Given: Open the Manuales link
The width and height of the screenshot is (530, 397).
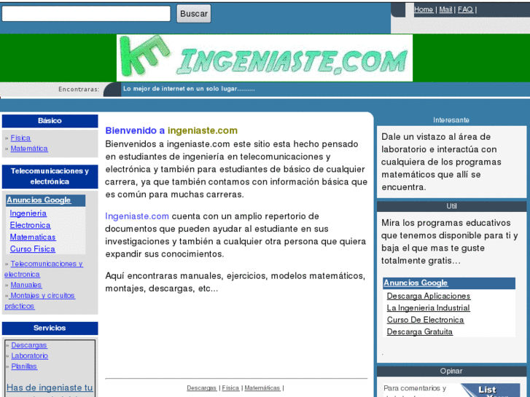Looking at the screenshot, I should (x=26, y=285).
